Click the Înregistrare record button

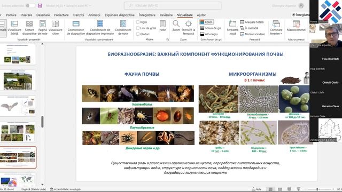click(x=300, y=15)
